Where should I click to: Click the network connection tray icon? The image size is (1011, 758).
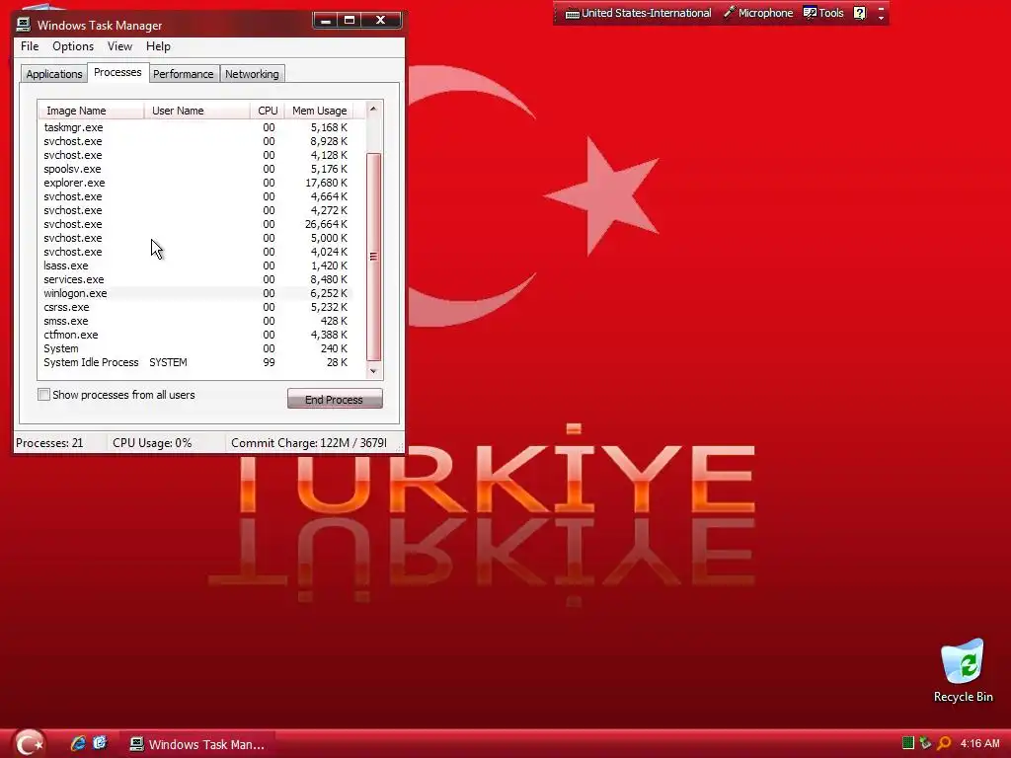[x=925, y=743]
